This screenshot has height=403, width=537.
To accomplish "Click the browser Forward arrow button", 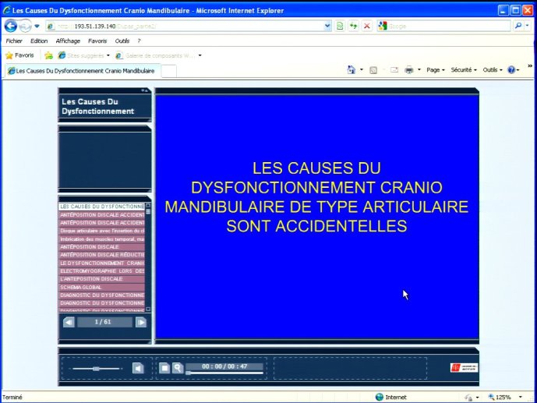I will (x=25, y=26).
